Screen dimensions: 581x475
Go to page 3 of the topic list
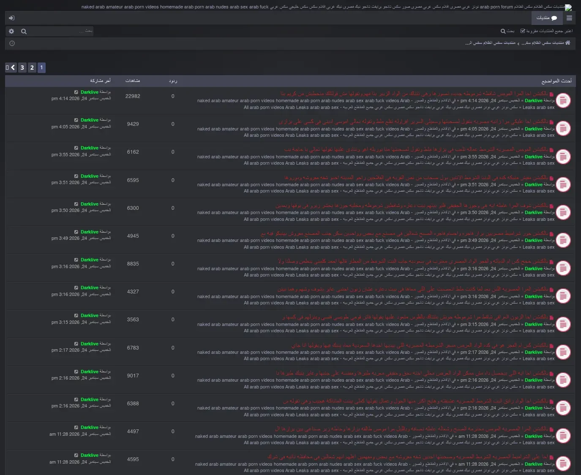(x=22, y=68)
